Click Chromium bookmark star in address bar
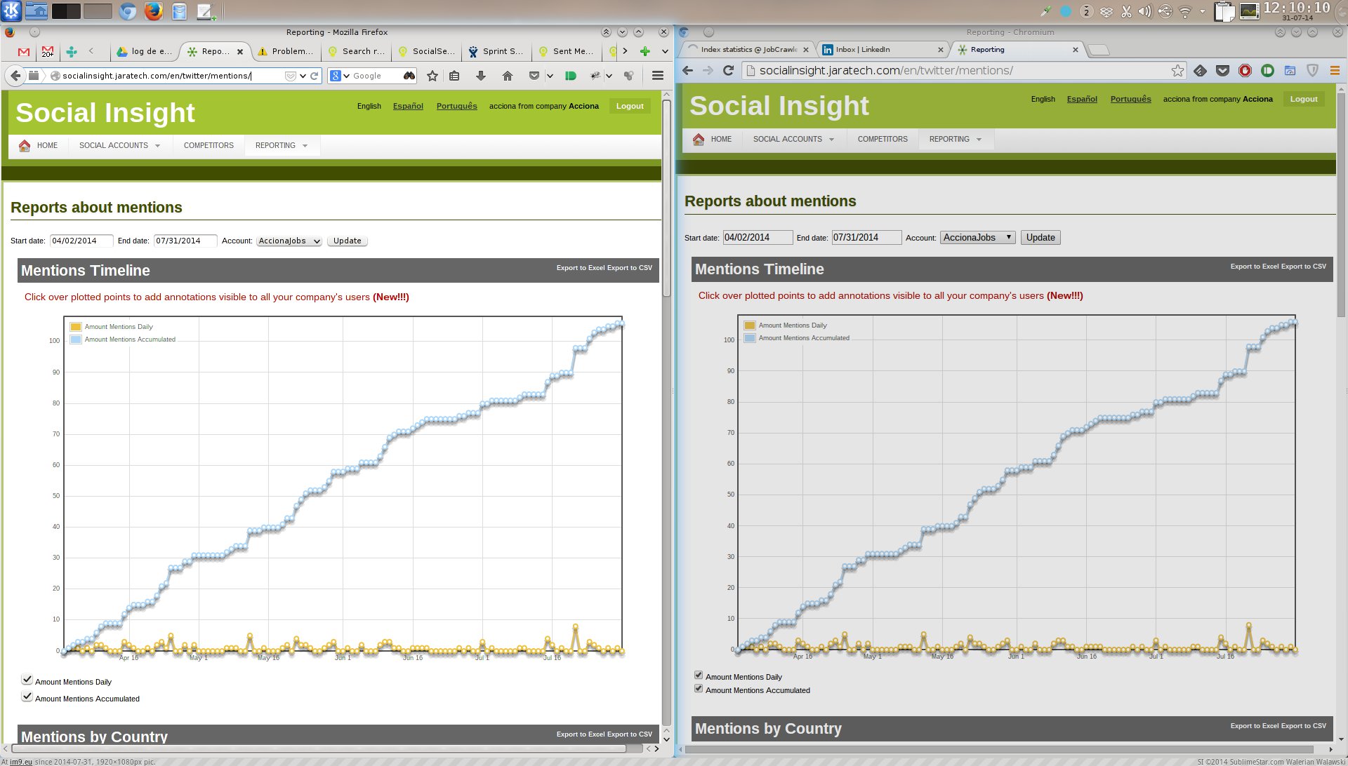1348x766 pixels. tap(1177, 70)
